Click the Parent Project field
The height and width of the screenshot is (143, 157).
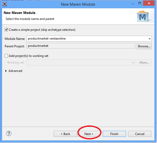pos(81,46)
